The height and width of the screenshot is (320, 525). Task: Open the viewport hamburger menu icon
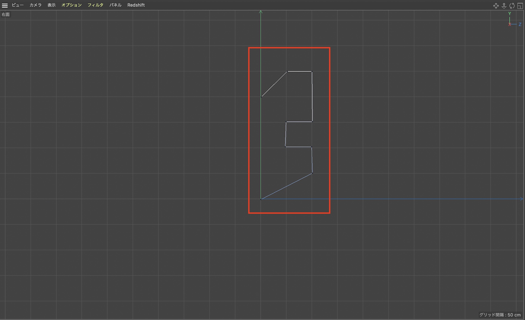click(x=5, y=5)
